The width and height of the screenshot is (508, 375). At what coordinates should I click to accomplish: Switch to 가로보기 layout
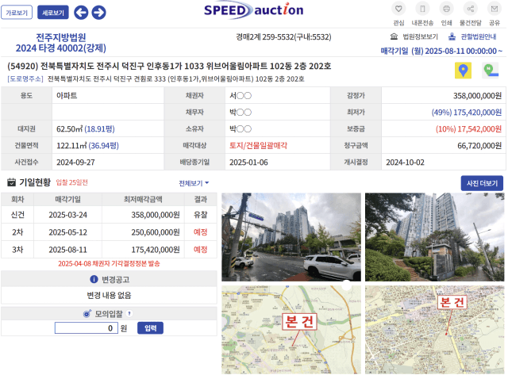point(17,13)
